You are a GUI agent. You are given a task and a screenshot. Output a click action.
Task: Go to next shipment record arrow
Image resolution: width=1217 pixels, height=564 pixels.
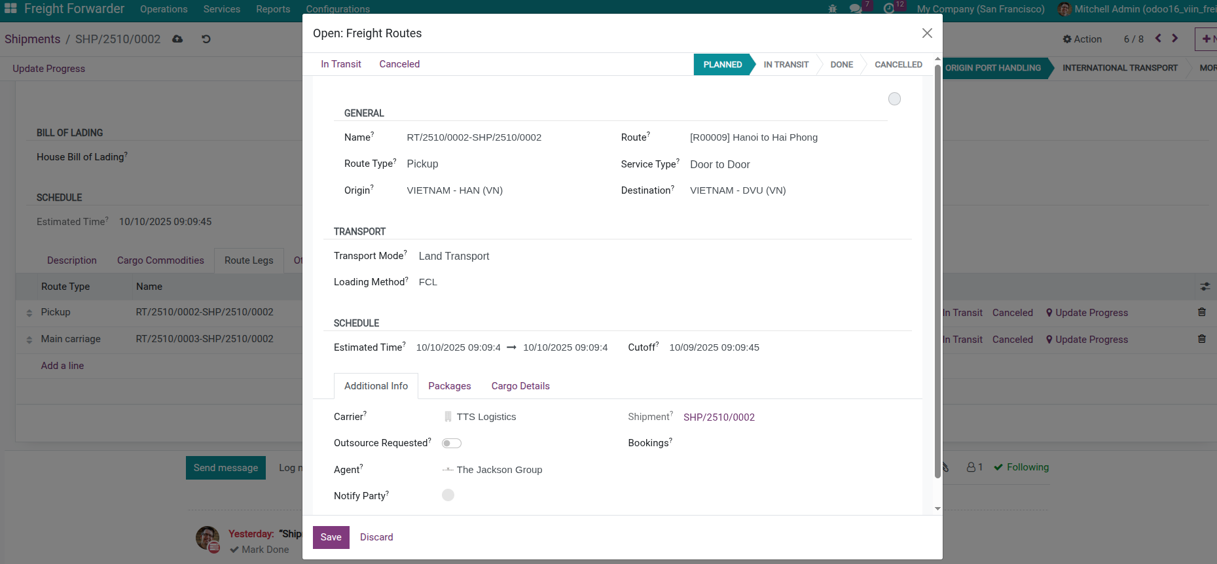1175,39
